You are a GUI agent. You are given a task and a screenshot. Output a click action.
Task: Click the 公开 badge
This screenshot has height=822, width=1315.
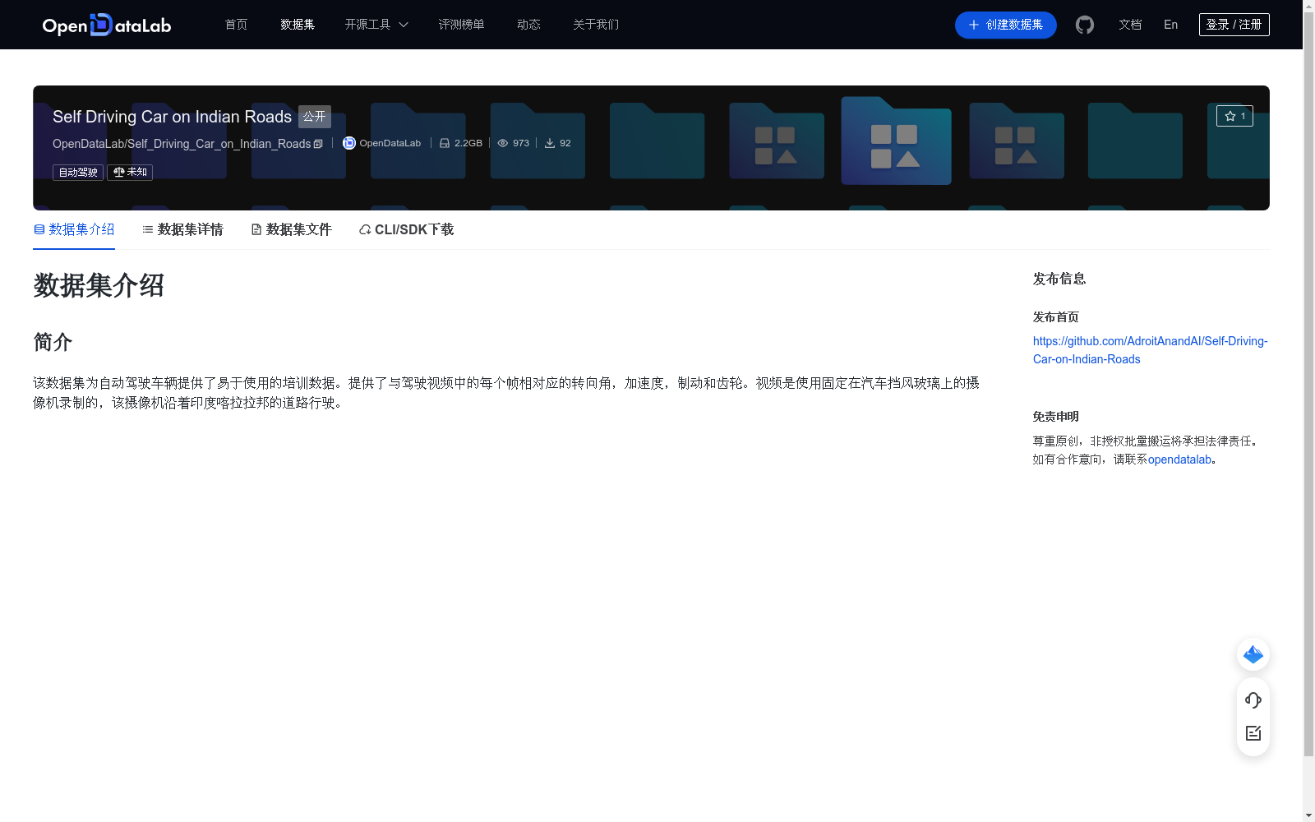click(314, 117)
